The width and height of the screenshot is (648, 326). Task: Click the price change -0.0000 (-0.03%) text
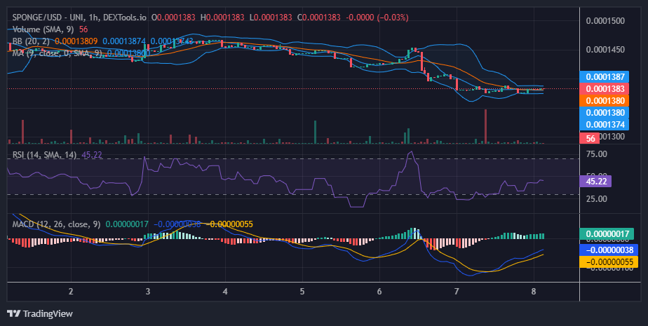[377, 18]
